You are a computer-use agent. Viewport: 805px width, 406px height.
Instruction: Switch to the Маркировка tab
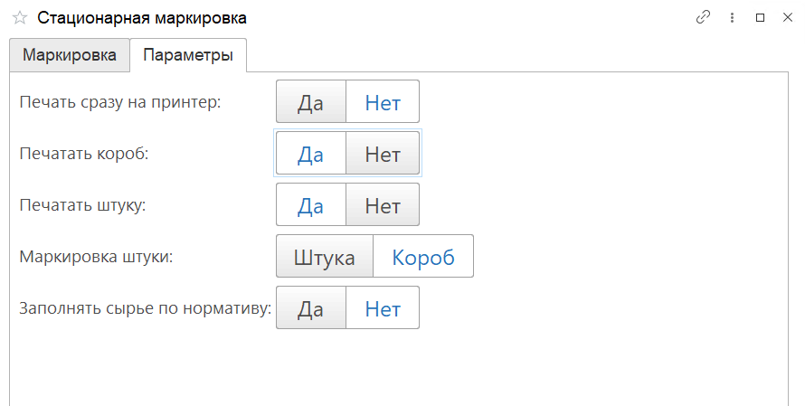pos(70,55)
